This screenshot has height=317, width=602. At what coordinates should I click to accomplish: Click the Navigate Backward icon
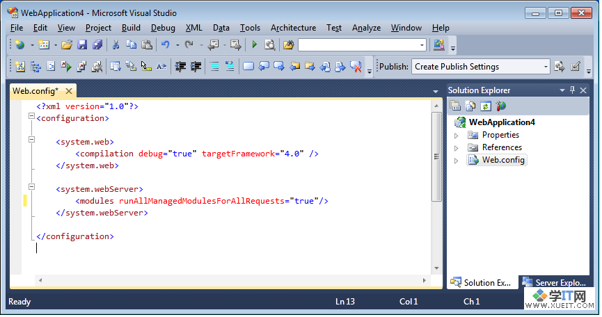point(213,45)
